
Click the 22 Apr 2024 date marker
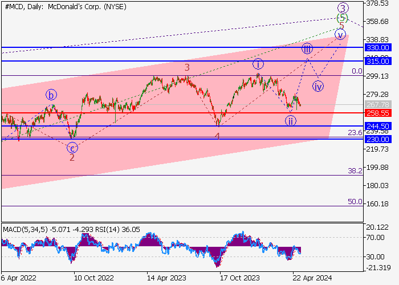coord(312,278)
